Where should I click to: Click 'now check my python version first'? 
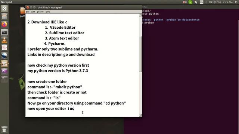click(58, 66)
